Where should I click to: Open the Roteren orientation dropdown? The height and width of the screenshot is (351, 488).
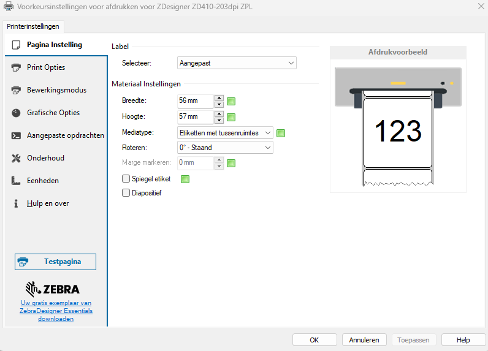[225, 148]
